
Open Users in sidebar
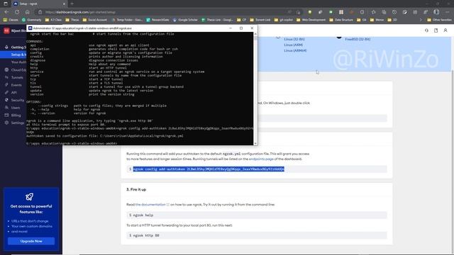coord(13,108)
